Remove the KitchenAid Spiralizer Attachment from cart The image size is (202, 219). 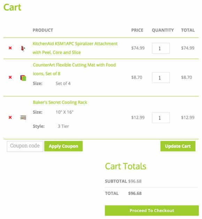click(x=10, y=48)
